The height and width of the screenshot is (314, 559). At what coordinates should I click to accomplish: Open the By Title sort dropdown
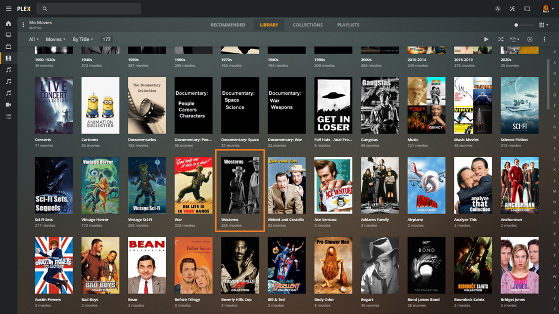(x=83, y=39)
